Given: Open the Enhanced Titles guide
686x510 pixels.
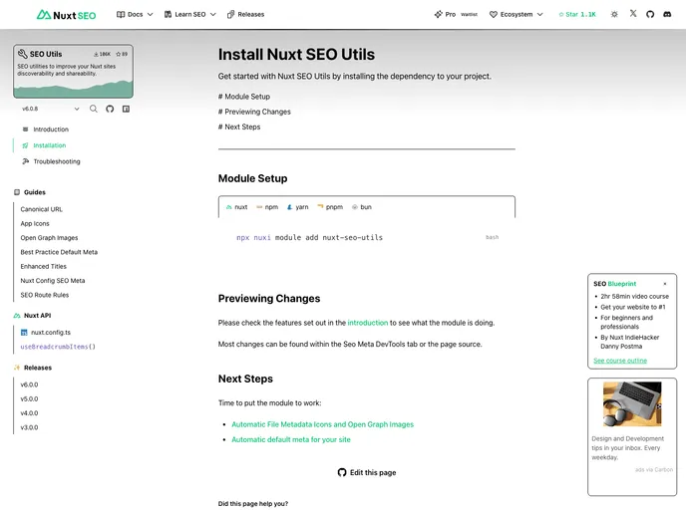Looking at the screenshot, I should pos(43,267).
